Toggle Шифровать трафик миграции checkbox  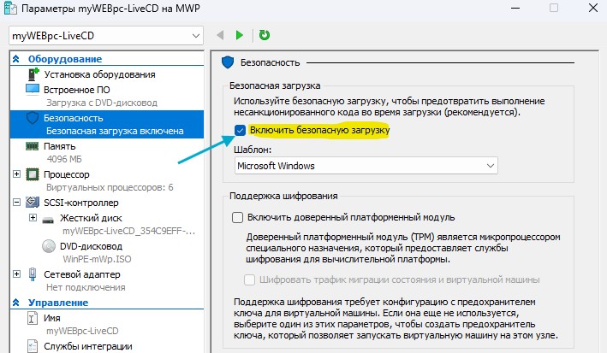pyautogui.click(x=250, y=279)
